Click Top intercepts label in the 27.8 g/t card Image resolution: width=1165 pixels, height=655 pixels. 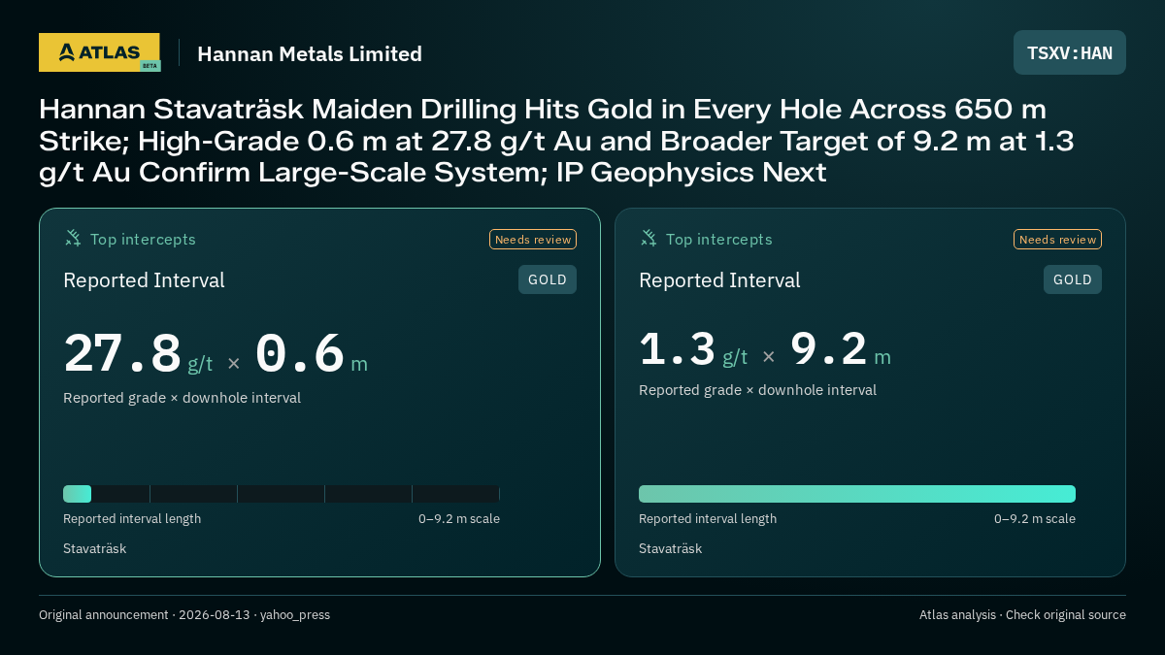point(143,239)
